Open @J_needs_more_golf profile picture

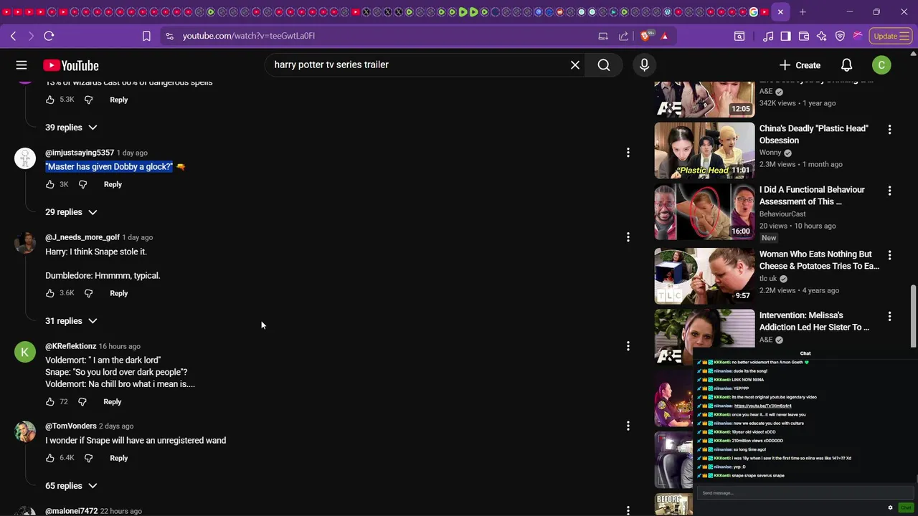click(x=25, y=243)
